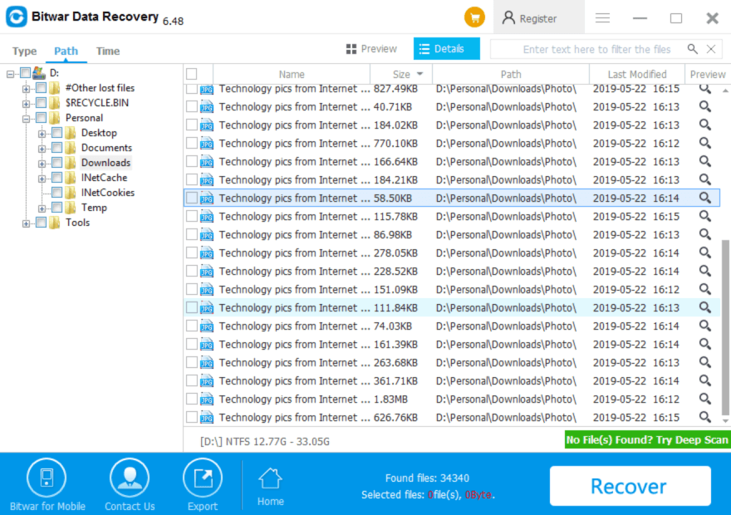Check the 111.84KB file's checkbox
731x515 pixels.
click(191, 307)
